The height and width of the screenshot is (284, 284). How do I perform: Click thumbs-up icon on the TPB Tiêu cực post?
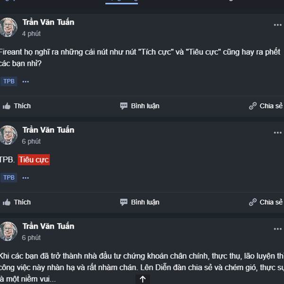[7, 202]
